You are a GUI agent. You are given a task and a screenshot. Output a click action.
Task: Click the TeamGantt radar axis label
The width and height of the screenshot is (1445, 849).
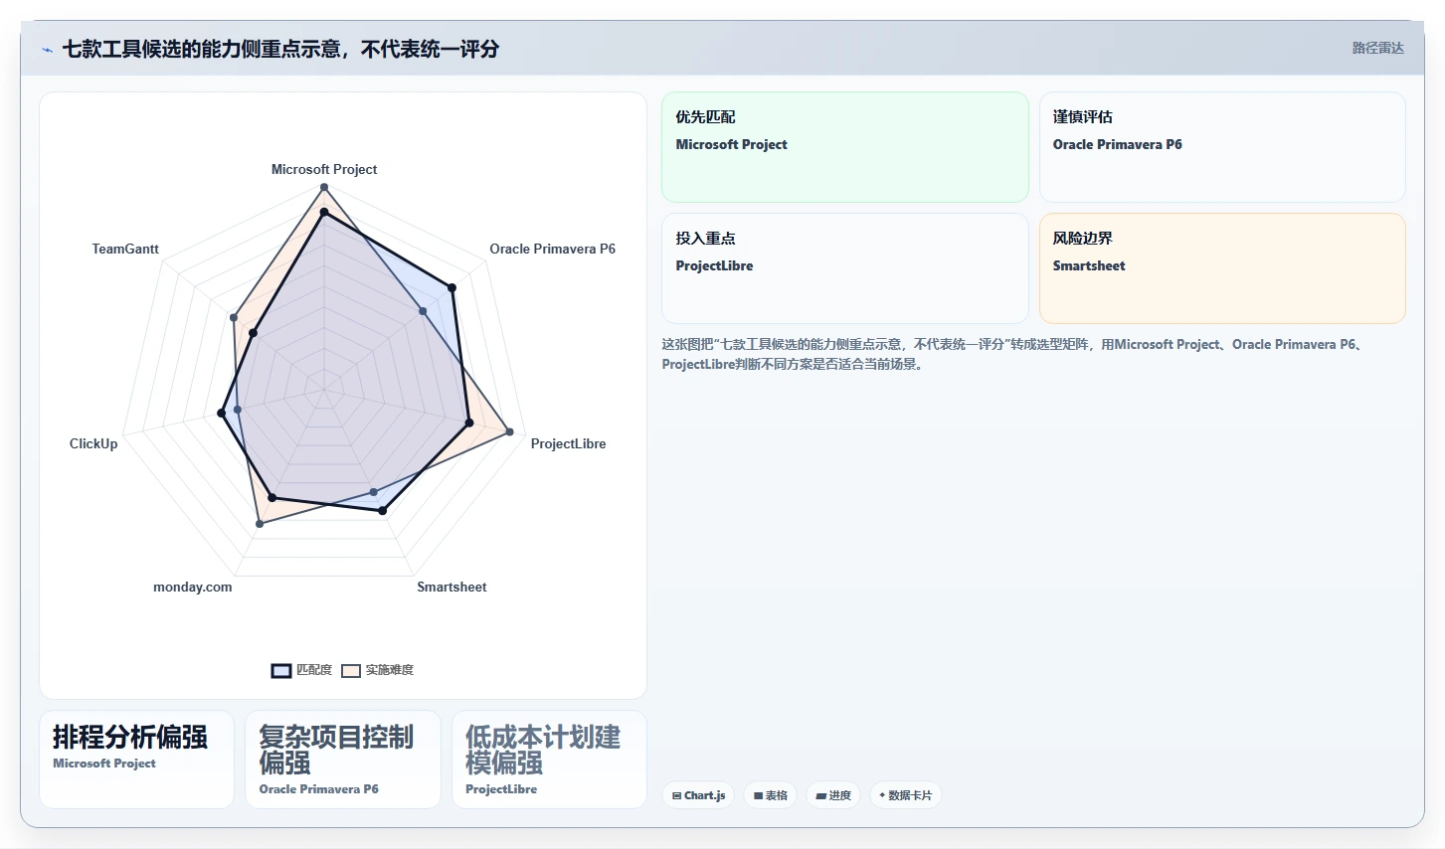125,250
